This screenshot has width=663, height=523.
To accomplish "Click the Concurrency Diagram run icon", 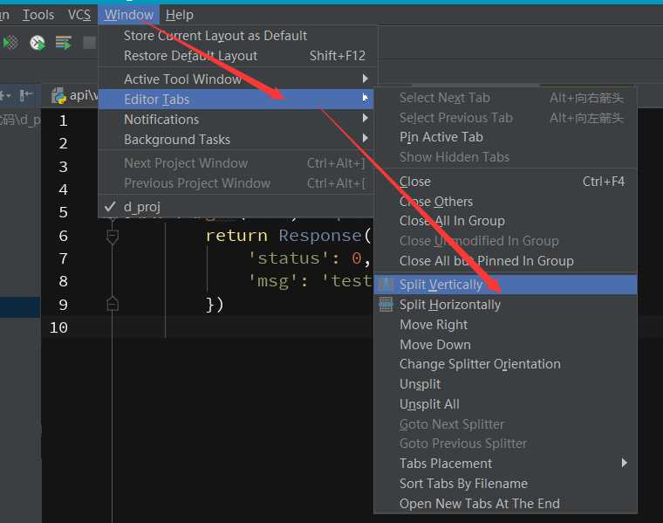I will point(63,42).
